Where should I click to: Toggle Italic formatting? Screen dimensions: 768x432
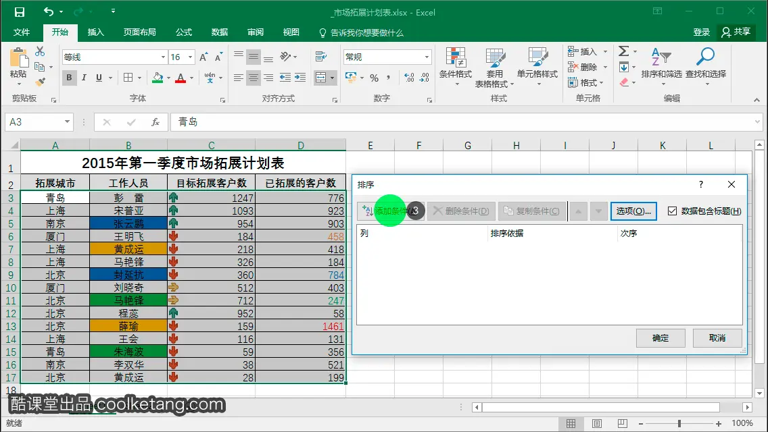click(84, 78)
